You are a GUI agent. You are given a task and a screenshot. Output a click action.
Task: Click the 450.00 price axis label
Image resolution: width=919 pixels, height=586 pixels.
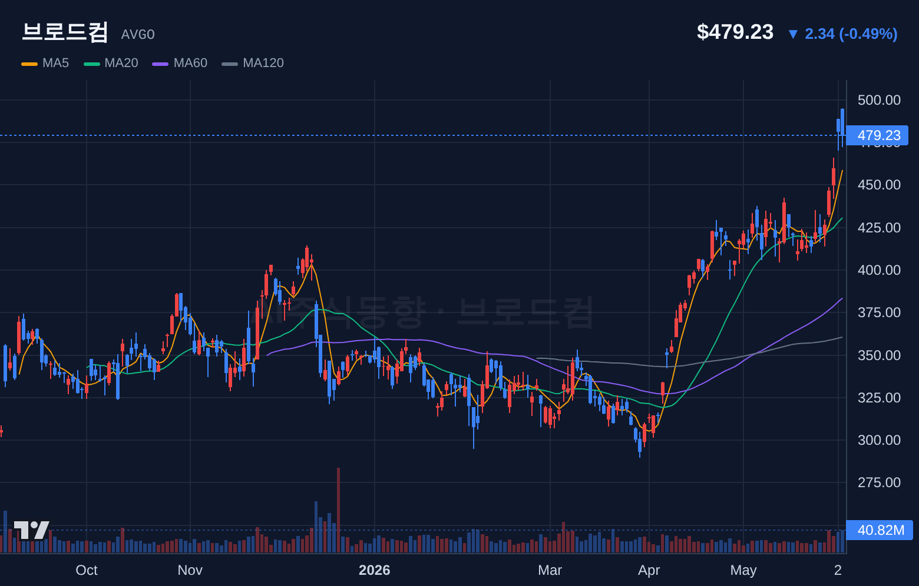point(879,185)
